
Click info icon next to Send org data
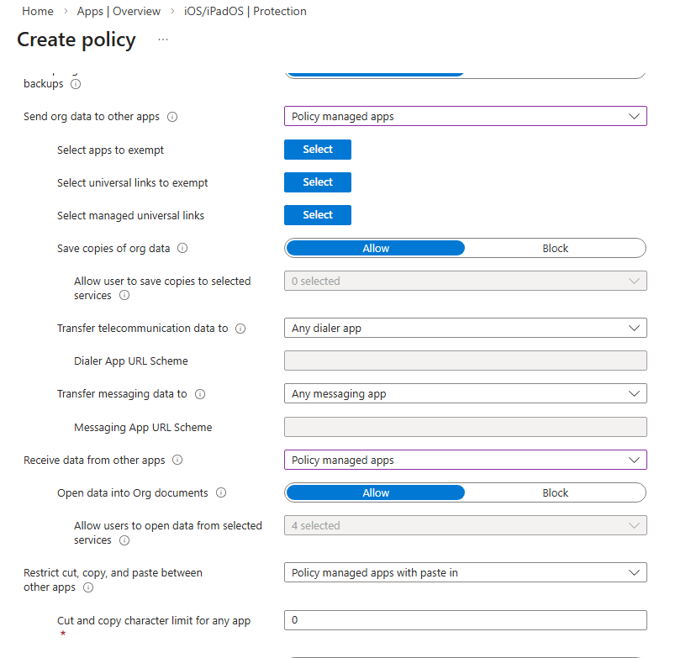coord(172,117)
